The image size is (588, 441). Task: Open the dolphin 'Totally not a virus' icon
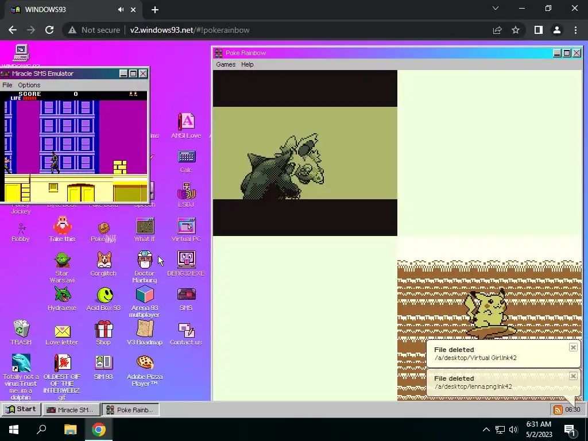(21, 377)
